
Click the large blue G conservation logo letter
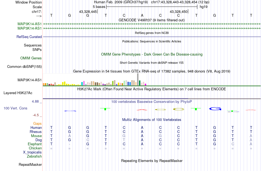point(215,109)
